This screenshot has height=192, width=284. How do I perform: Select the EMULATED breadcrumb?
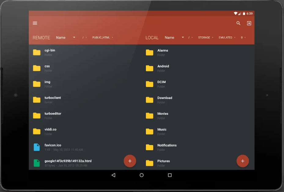click(x=225, y=37)
